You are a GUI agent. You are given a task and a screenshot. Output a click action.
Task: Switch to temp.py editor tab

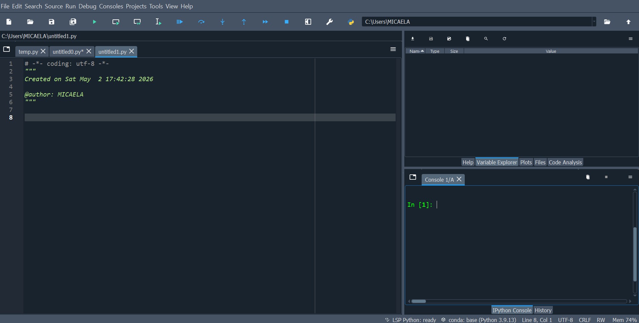(28, 51)
